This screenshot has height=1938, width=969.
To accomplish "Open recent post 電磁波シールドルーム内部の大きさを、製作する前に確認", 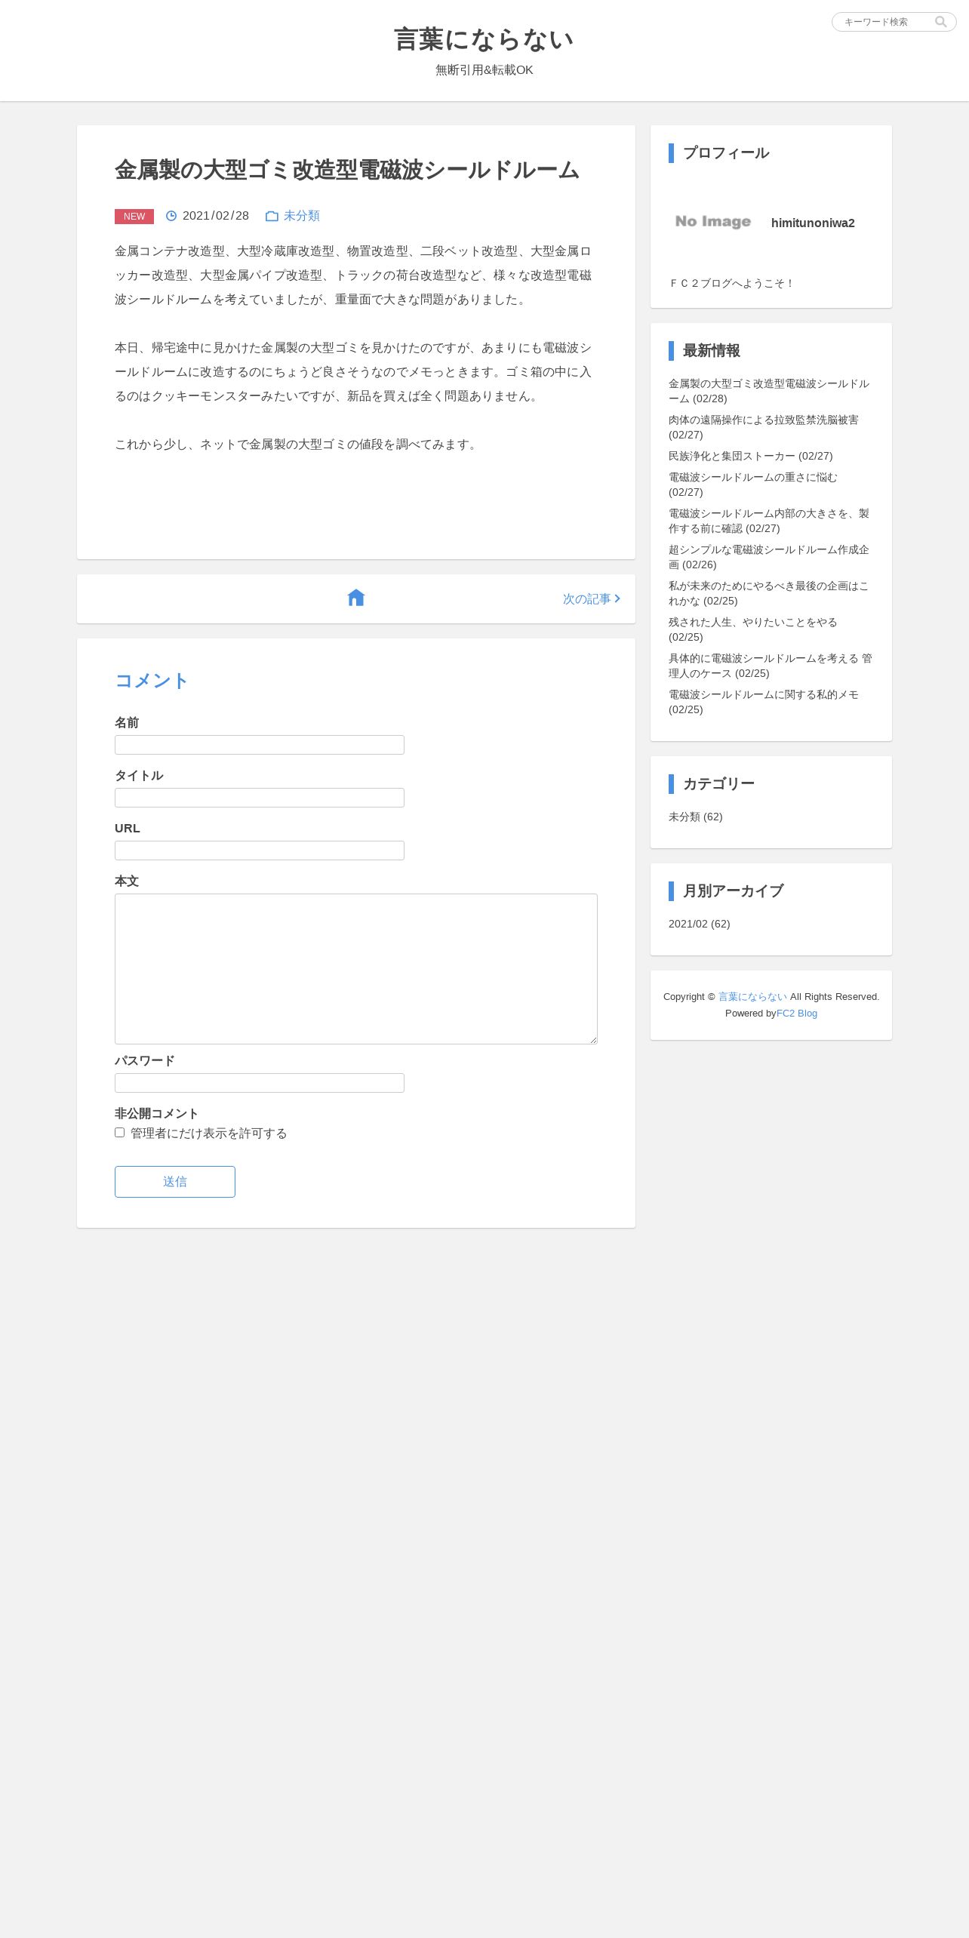I will click(769, 521).
